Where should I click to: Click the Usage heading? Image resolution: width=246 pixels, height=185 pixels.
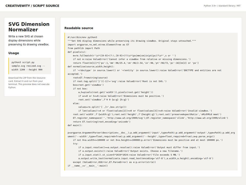pyautogui.click(x=14, y=53)
